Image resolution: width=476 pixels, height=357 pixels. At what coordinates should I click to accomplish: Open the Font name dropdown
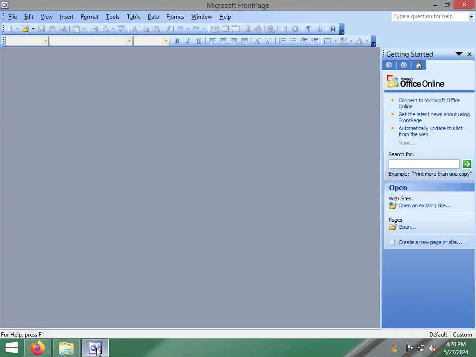pyautogui.click(x=129, y=41)
